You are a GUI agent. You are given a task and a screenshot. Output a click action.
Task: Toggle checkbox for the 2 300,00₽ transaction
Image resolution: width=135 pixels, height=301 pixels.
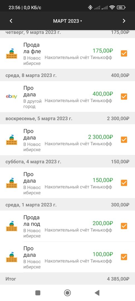click(124, 140)
